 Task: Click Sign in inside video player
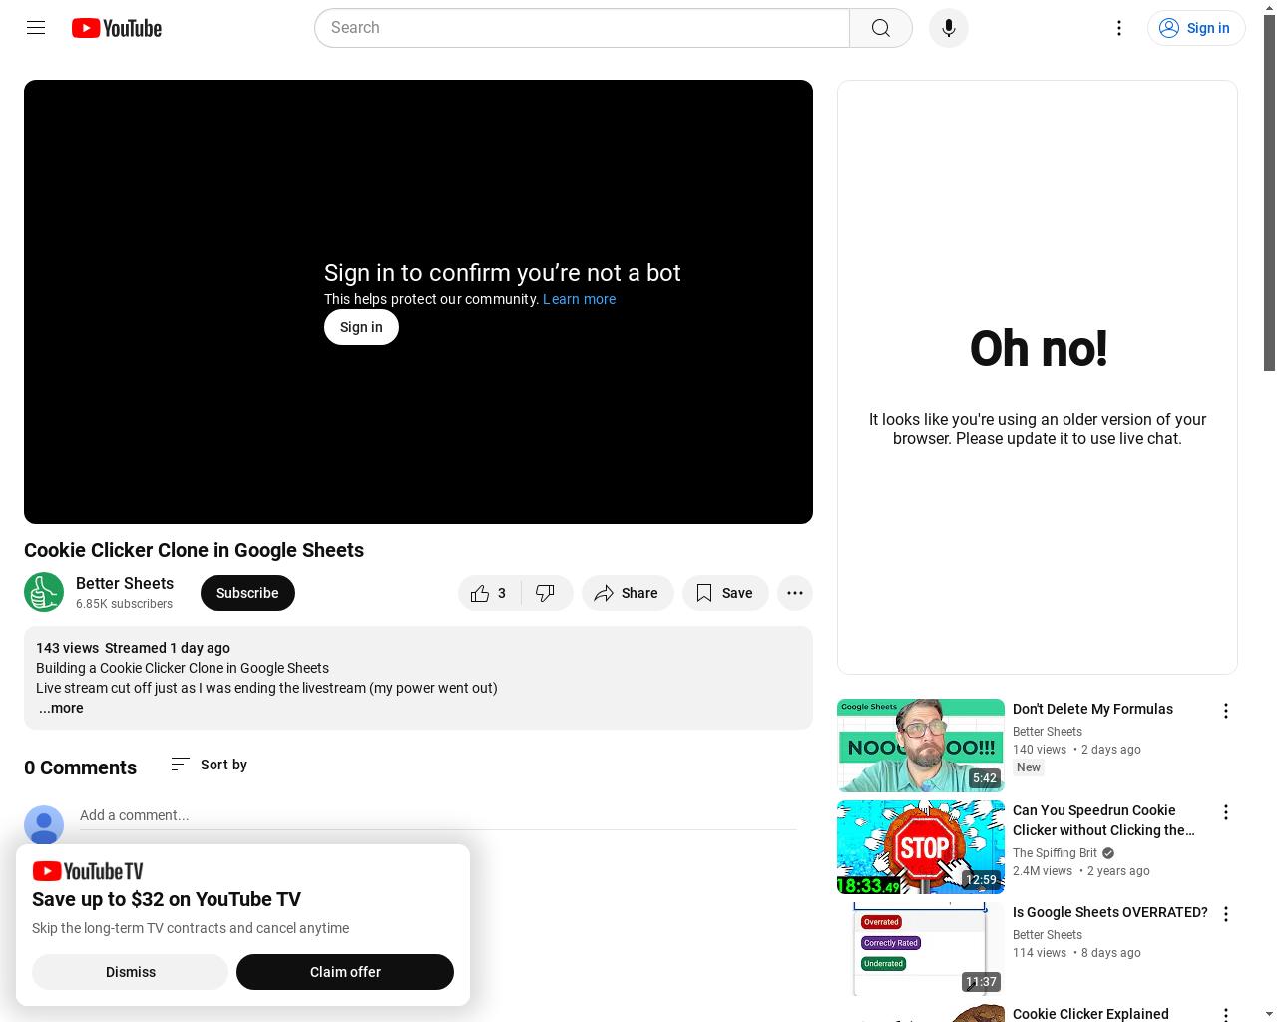coord(361,327)
